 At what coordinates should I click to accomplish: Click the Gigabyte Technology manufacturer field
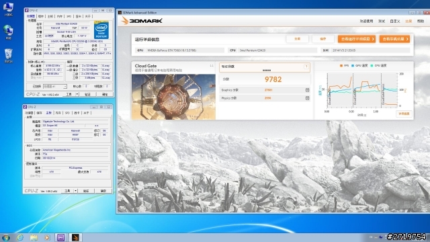point(75,121)
